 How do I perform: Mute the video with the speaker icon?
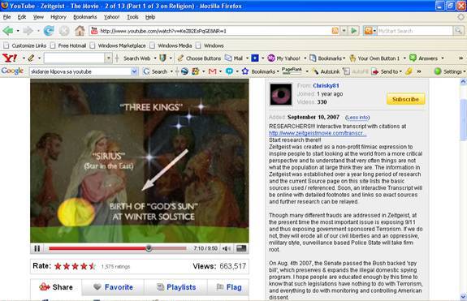click(x=226, y=248)
